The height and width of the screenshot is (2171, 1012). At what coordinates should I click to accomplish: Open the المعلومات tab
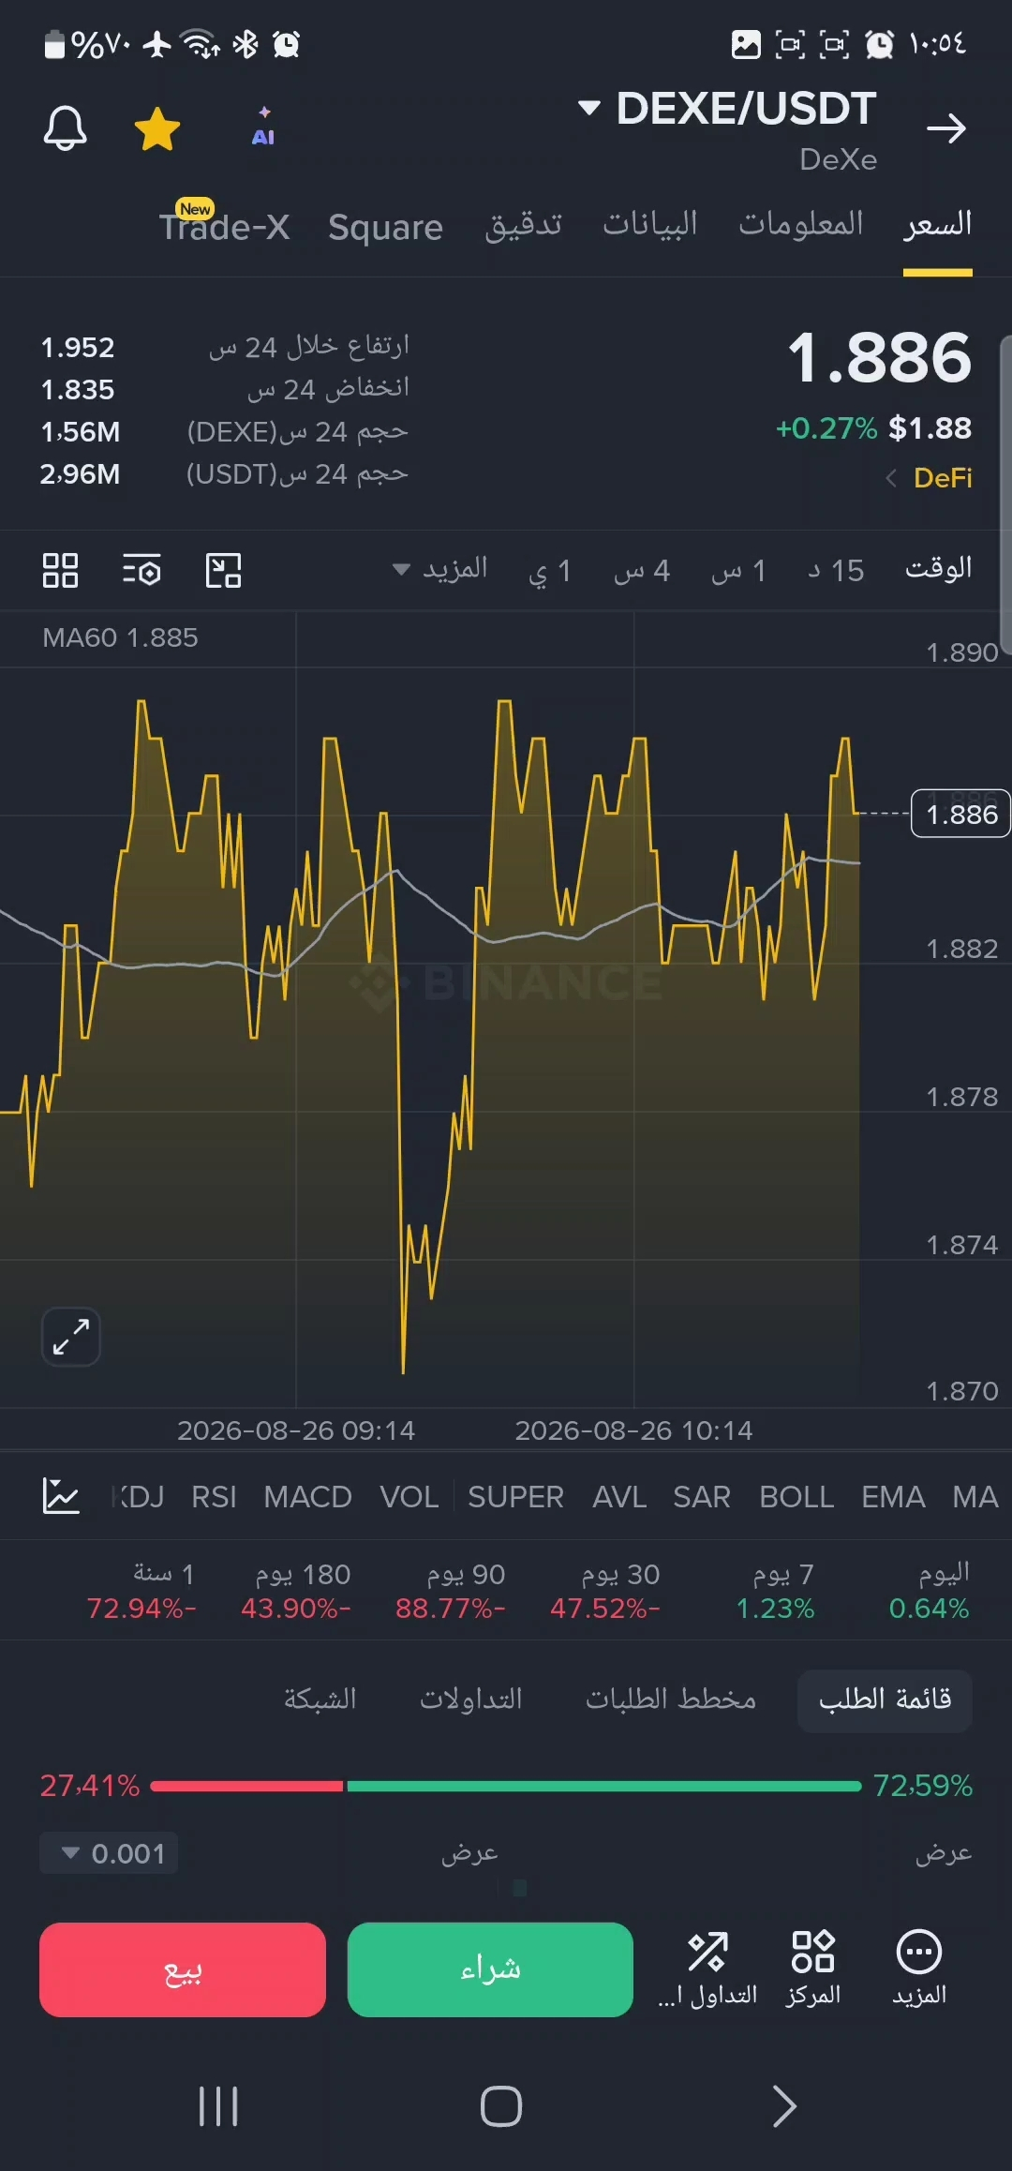(801, 225)
